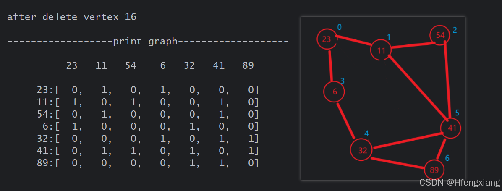Click graph node 32 in the diagram

[362, 150]
